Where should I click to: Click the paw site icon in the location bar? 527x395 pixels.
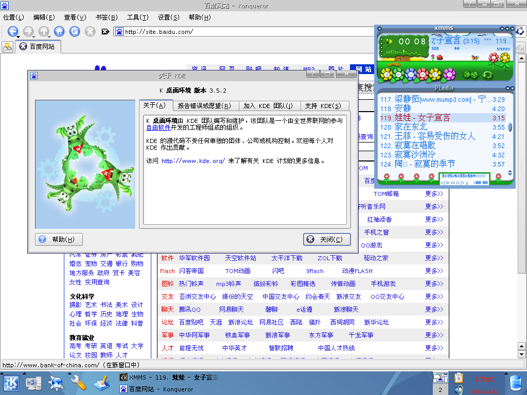119,31
